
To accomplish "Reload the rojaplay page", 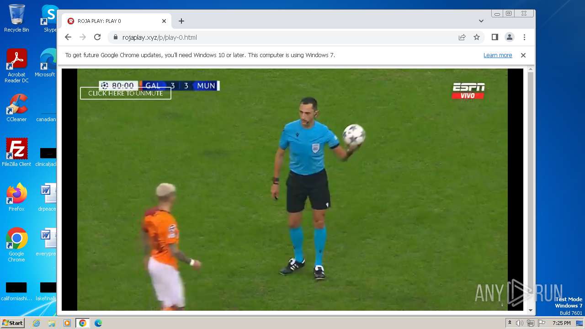I will point(97,37).
